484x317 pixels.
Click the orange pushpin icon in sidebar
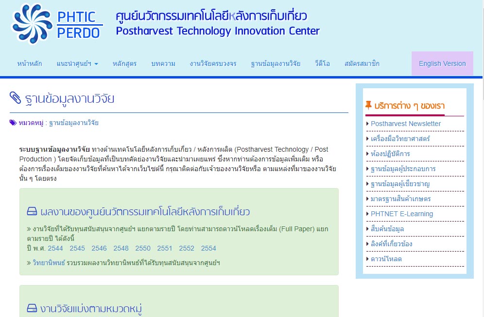[369, 105]
